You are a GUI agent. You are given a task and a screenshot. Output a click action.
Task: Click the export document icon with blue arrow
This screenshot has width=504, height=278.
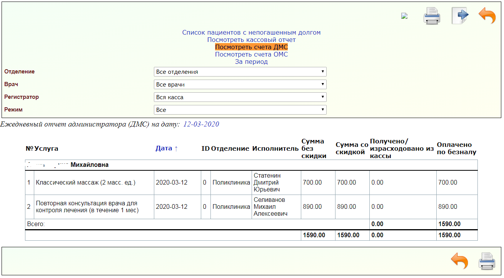460,16
